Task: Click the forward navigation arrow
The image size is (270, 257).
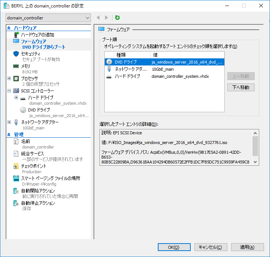Action: click(107, 18)
